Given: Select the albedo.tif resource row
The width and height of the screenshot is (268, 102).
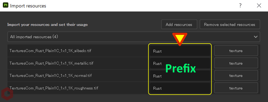Looking at the screenshot, I should [134, 51].
